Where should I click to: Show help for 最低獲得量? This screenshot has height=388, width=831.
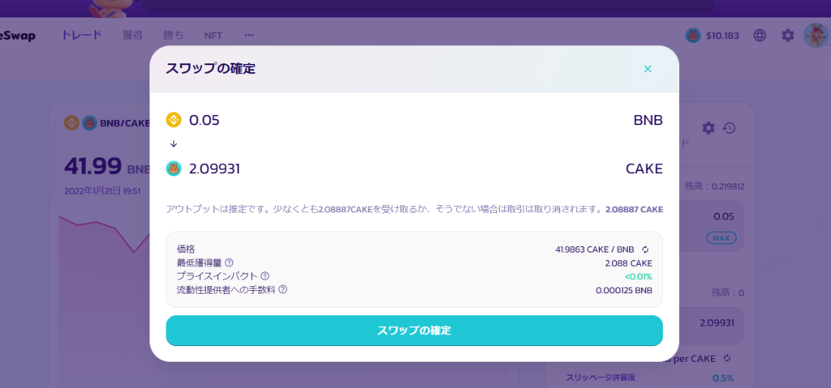pyautogui.click(x=229, y=262)
